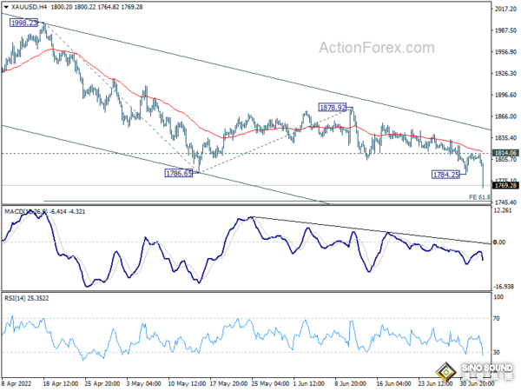The height and width of the screenshot is (391, 521).
Task: Click the MACD 0.00 zero level value
Action: point(499,242)
